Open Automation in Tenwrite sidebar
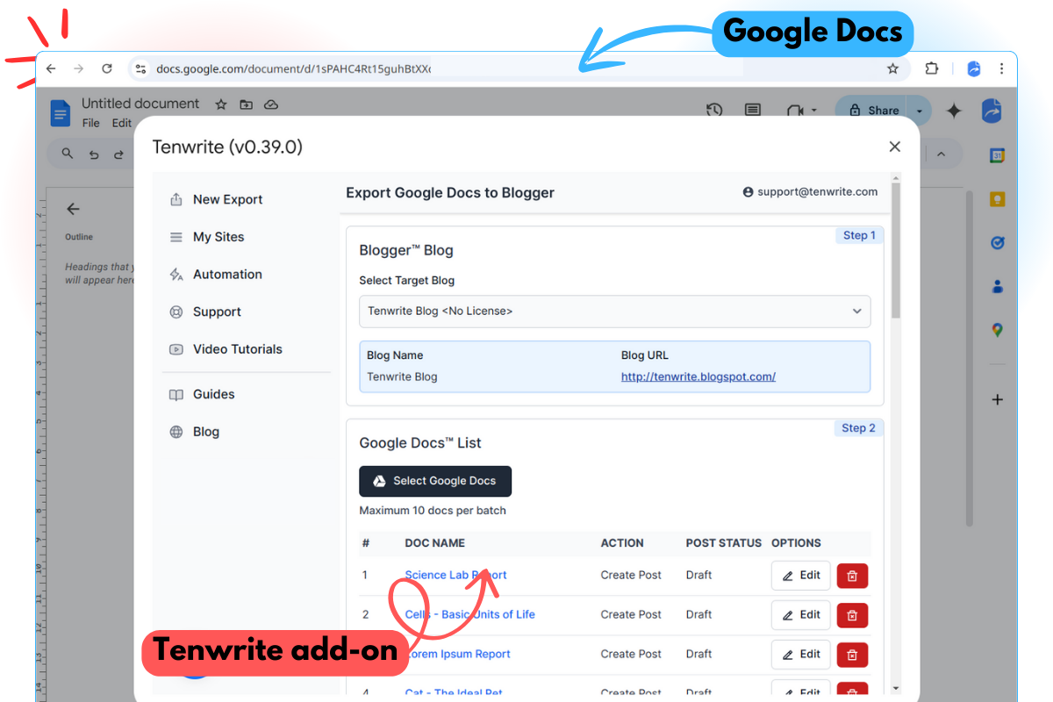 tap(216, 274)
